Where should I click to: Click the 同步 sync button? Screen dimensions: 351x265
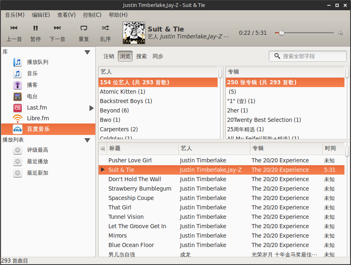158,56
